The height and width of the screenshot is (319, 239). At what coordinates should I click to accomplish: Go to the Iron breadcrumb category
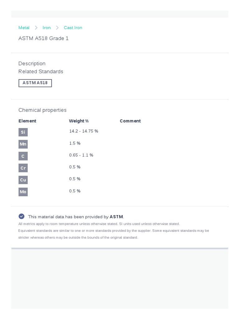(47, 28)
